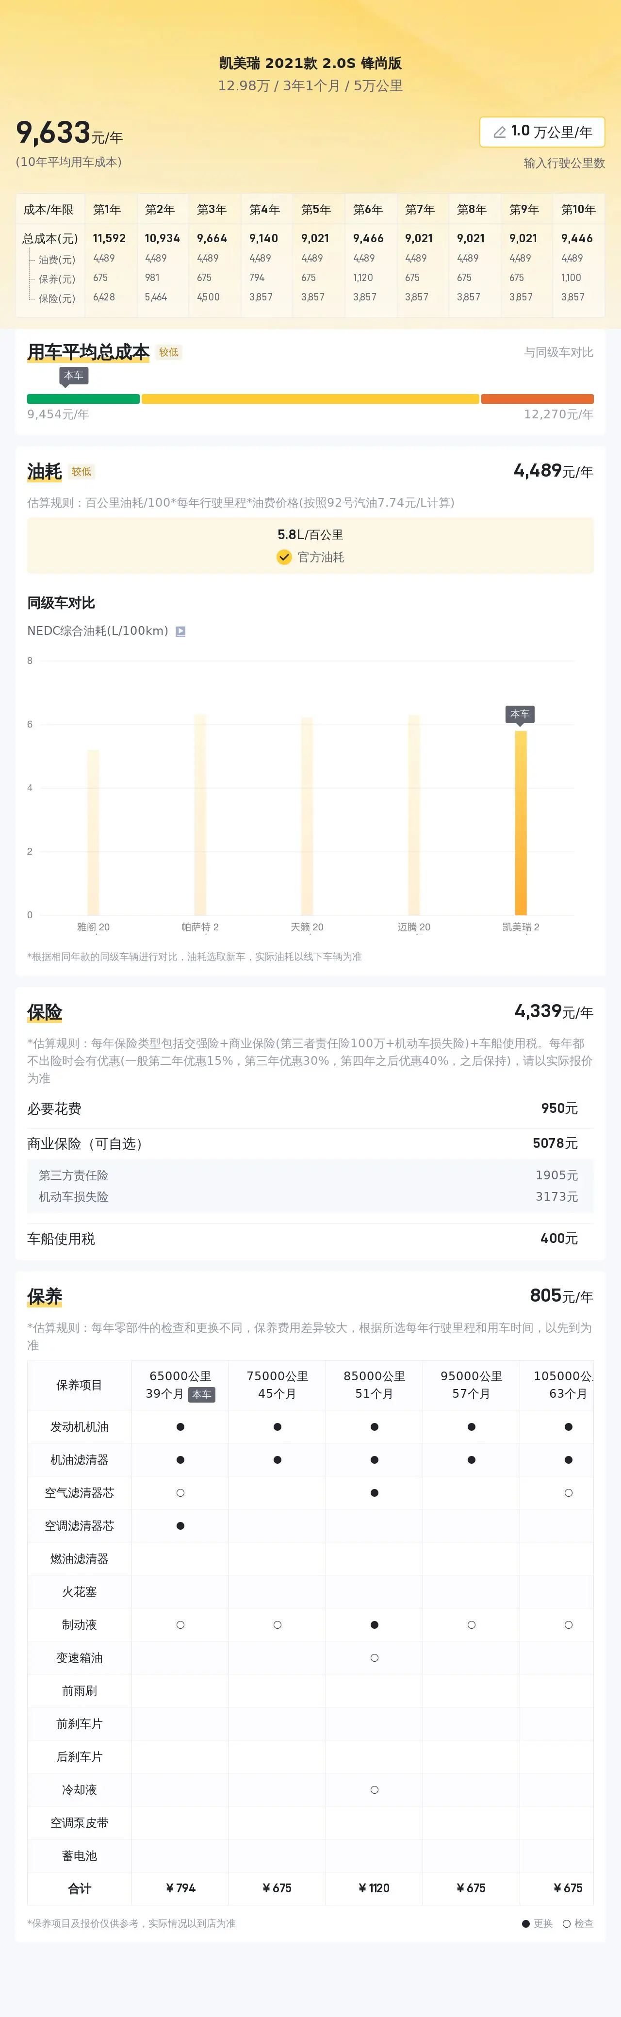Click the 车船使用税 400元 row
Screen dimensions: 621x2017
click(x=310, y=1239)
